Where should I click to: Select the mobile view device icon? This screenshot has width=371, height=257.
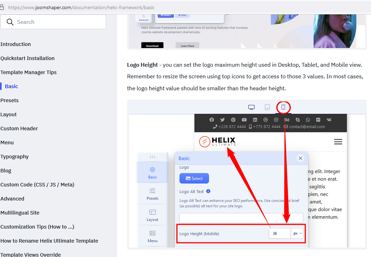pos(283,107)
